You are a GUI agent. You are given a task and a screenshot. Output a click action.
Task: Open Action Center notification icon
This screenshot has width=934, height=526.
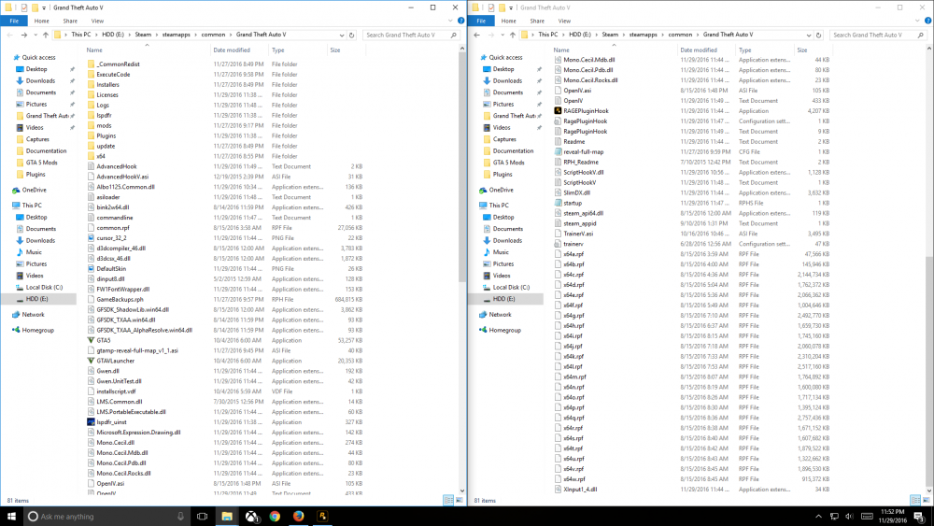[x=919, y=517]
